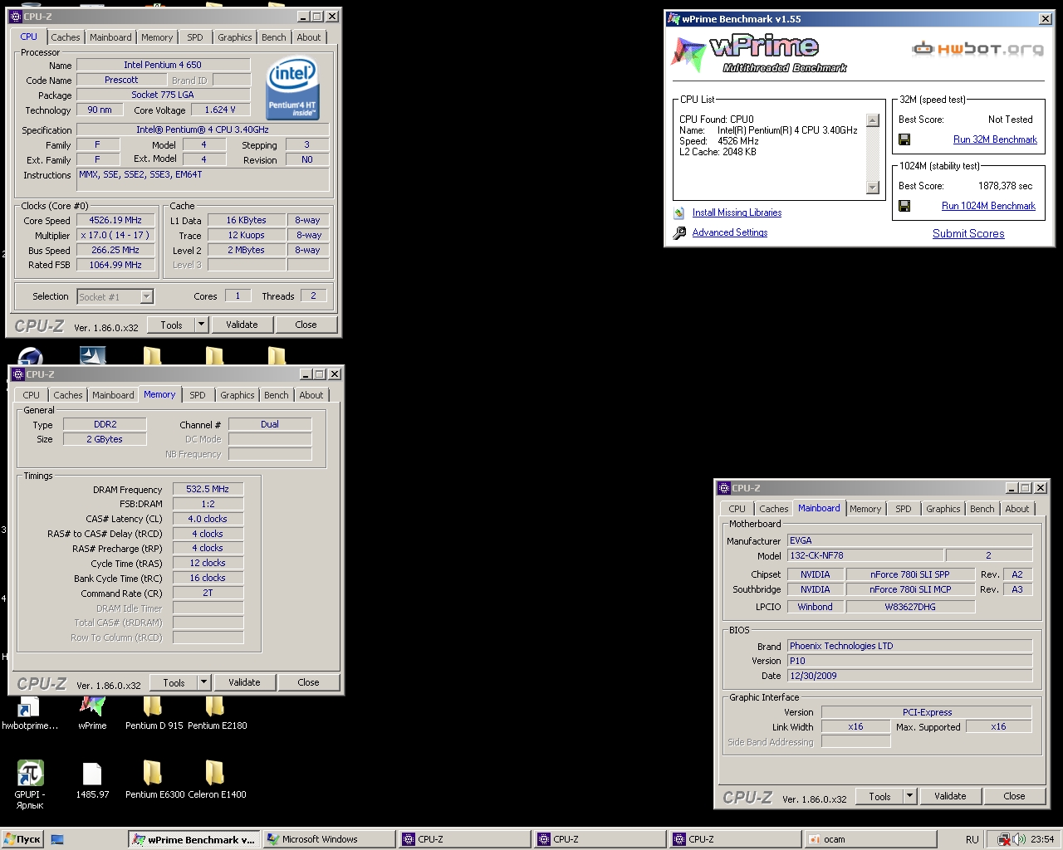Screen dimensions: 1063x850
Task: Open the Pentium D 915 folder
Action: point(152,706)
